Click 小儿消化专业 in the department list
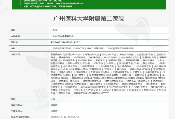Image resolution: width=175 pixels, height=119 pixels. point(70,66)
